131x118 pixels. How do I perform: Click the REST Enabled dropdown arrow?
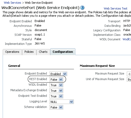(61, 80)
